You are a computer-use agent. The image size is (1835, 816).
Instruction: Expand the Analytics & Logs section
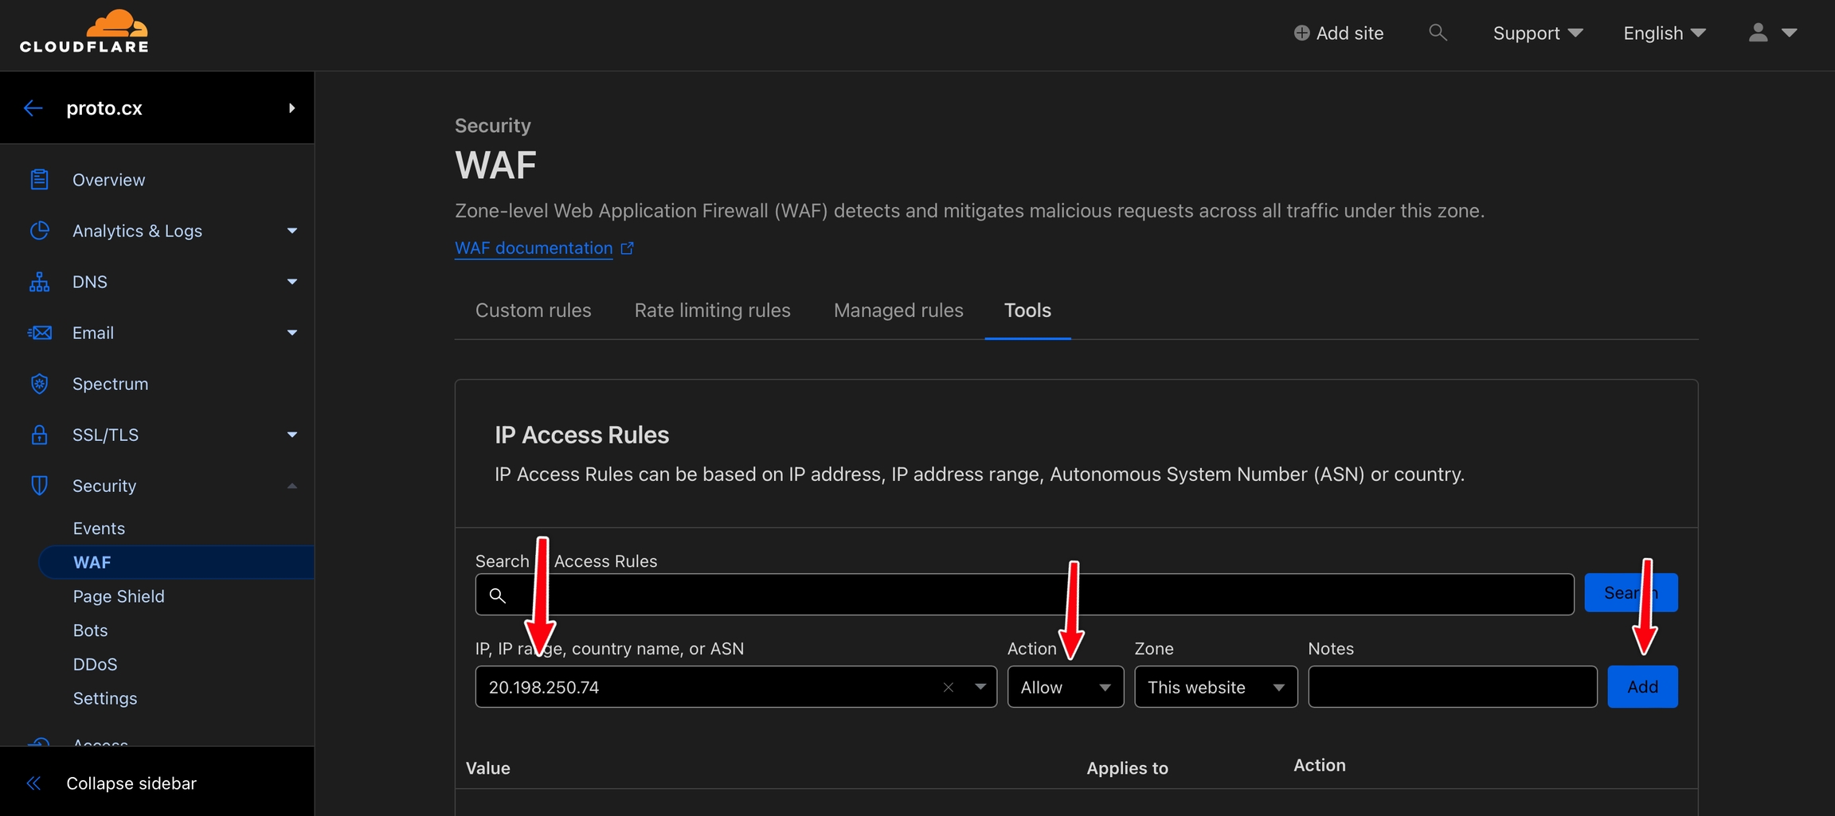(x=291, y=231)
